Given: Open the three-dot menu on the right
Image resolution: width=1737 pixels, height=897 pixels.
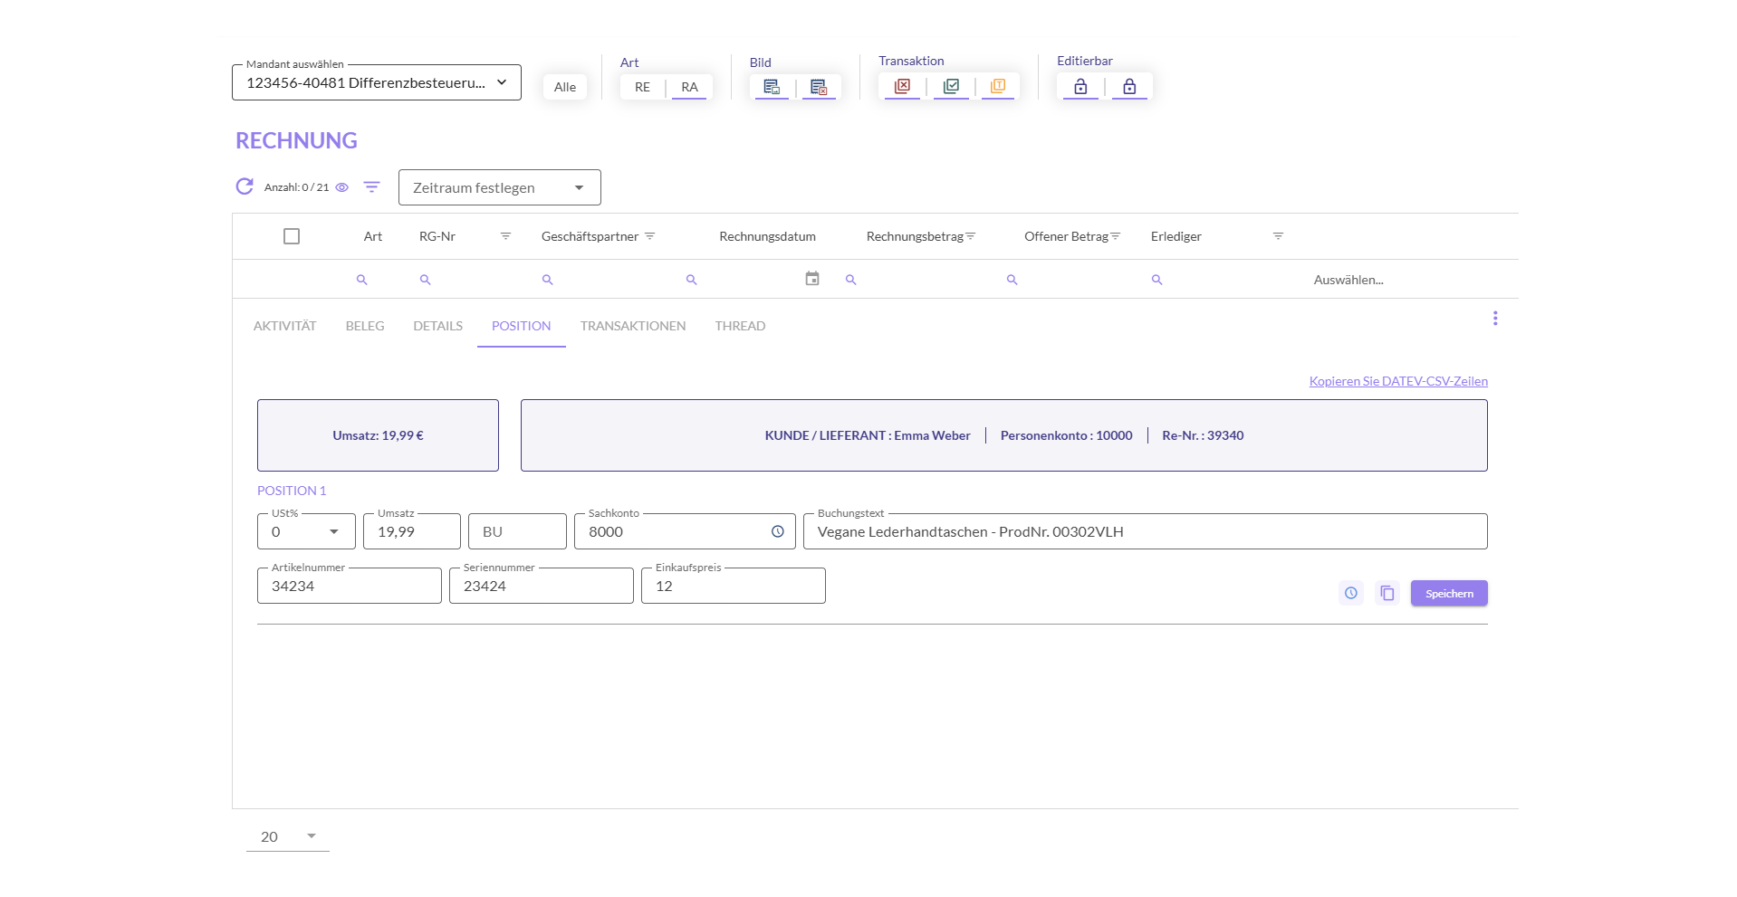Looking at the screenshot, I should pos(1494,319).
